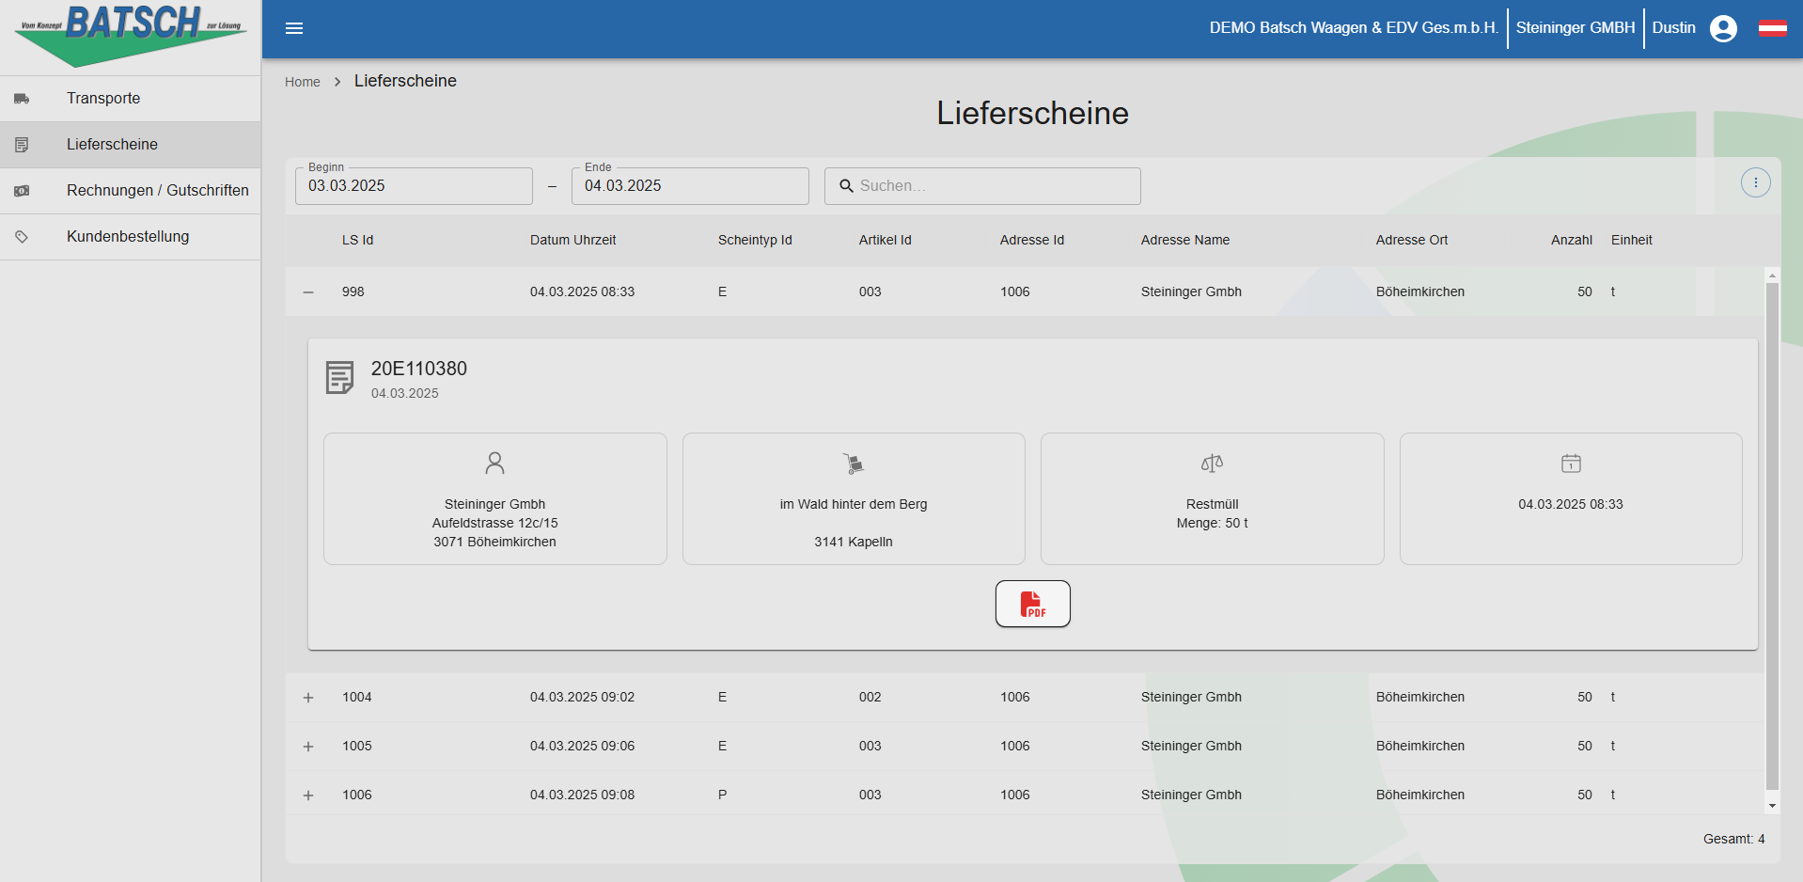Image resolution: width=1803 pixels, height=882 pixels.
Task: Sort by Adresse Ort column header
Action: click(x=1412, y=240)
